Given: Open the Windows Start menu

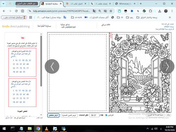Looking at the screenshot, I should tap(4, 128).
